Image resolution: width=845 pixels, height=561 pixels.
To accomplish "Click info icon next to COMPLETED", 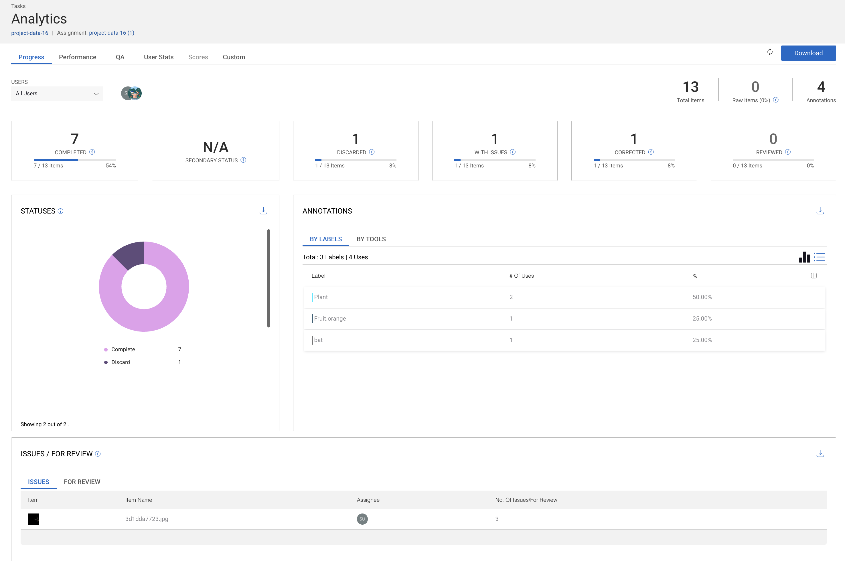I will click(x=92, y=152).
